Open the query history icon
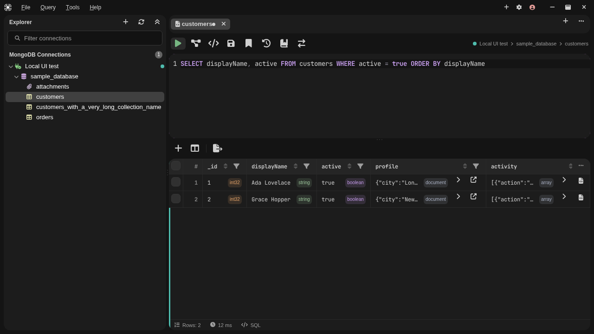 point(266,44)
